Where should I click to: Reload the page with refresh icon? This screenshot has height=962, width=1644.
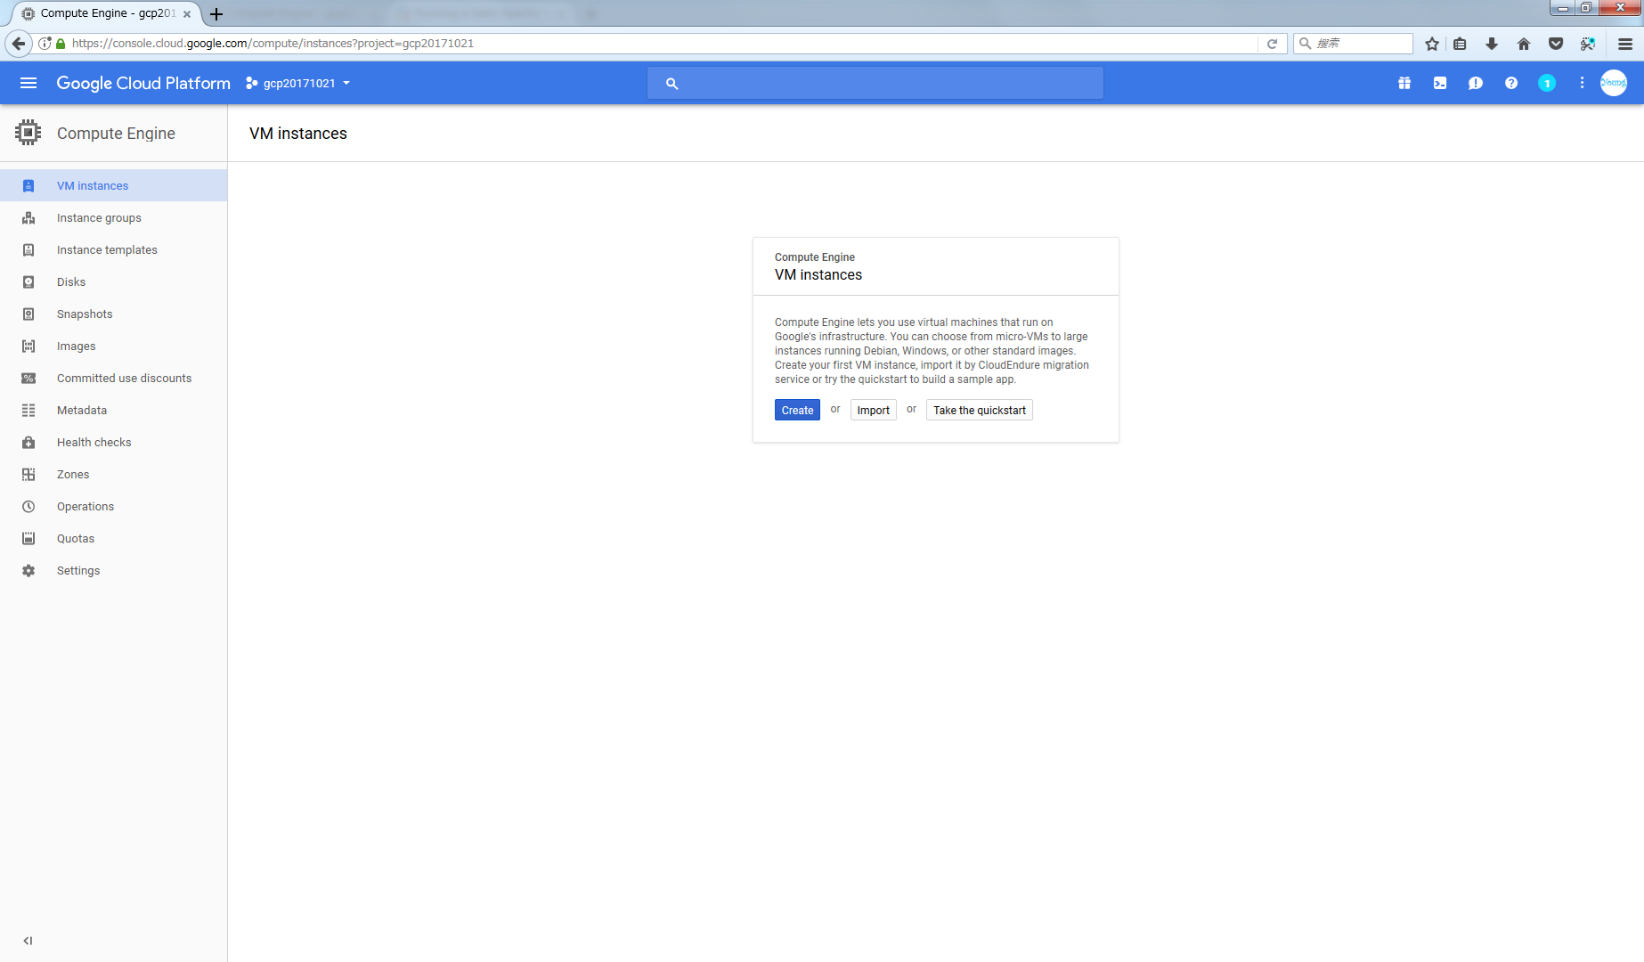tap(1272, 43)
